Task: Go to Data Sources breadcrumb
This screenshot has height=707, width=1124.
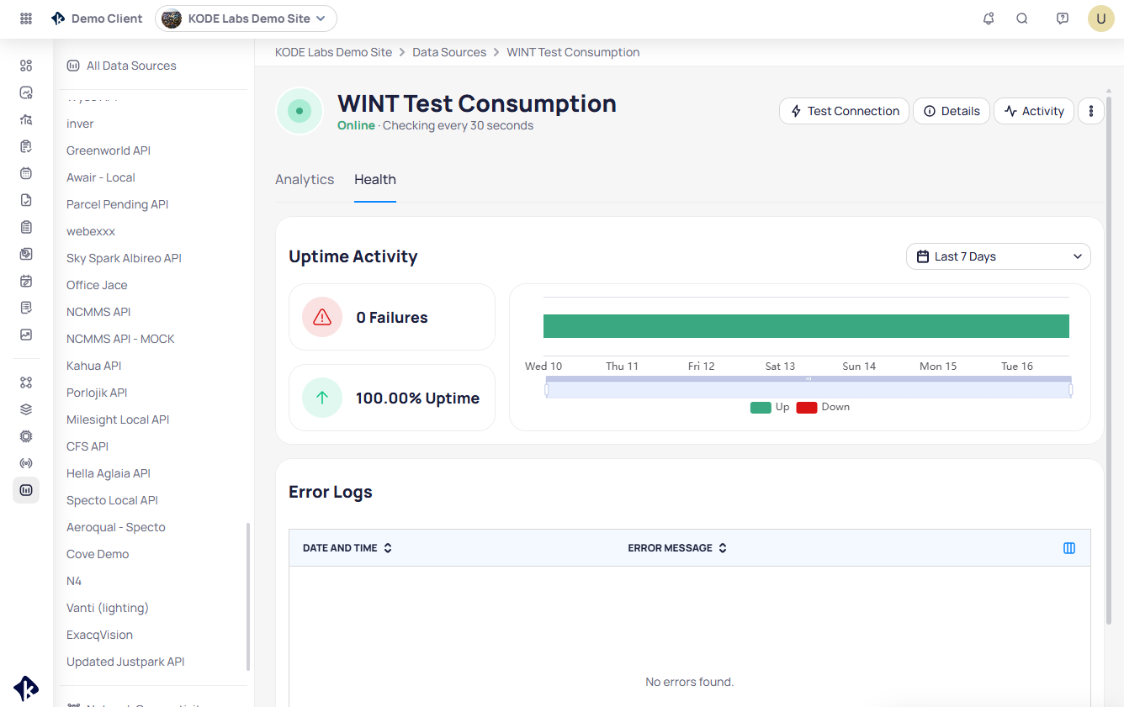Action: point(449,52)
